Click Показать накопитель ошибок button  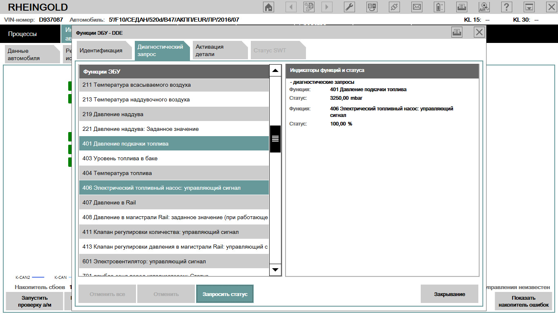coord(524,301)
